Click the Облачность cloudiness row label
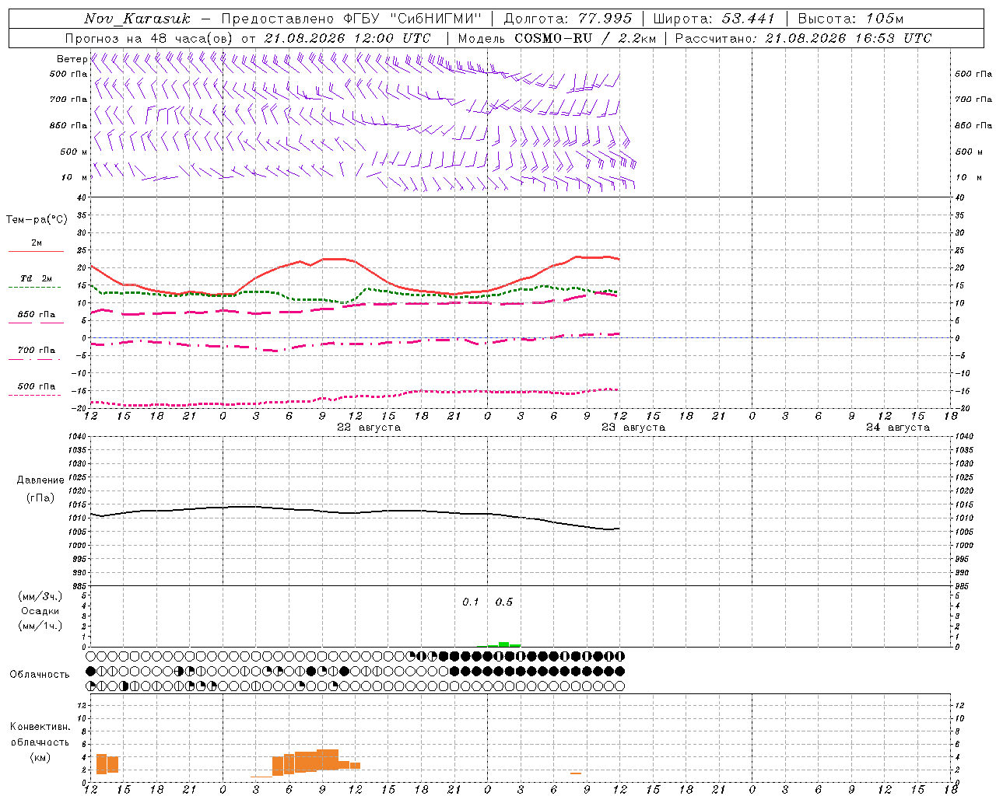The image size is (996, 796). coord(40,674)
